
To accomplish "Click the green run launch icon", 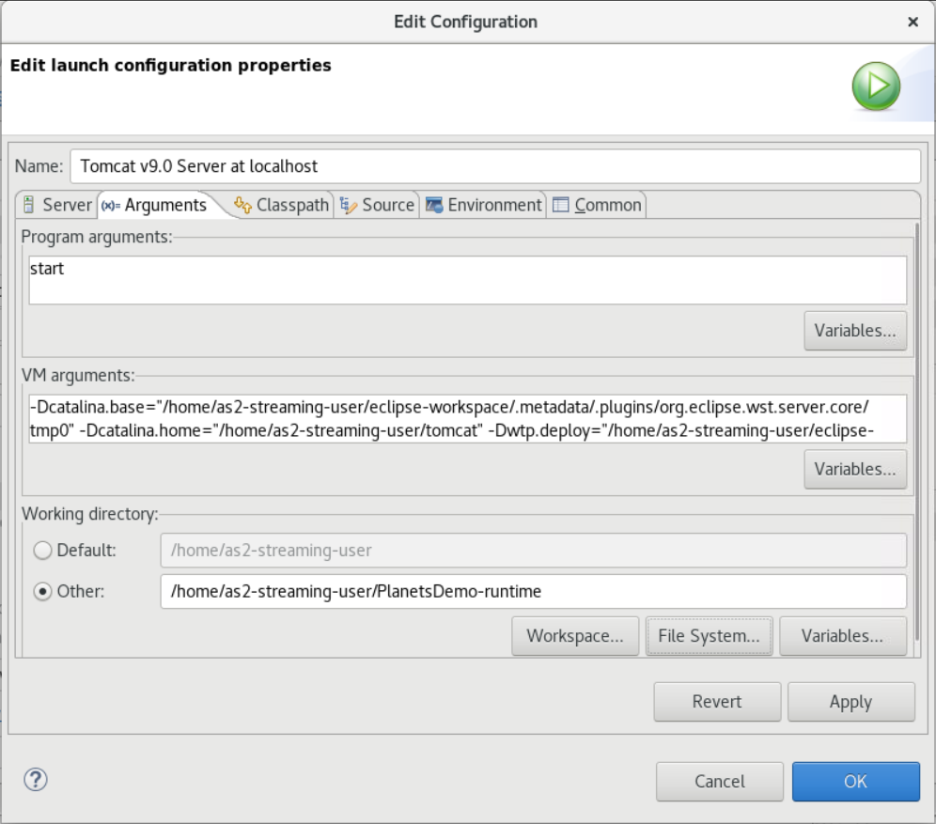I will click(x=876, y=87).
